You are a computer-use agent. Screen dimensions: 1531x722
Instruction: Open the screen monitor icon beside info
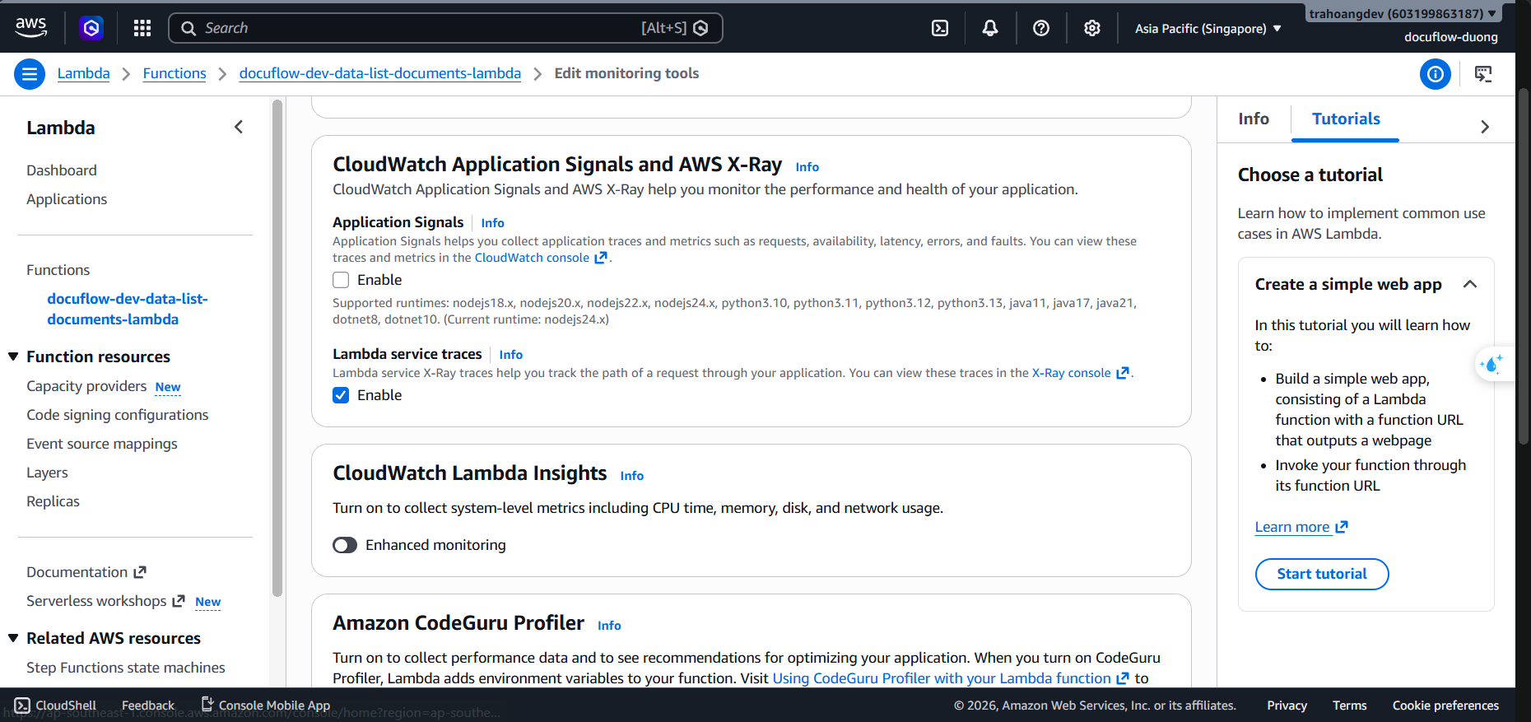click(x=1483, y=74)
